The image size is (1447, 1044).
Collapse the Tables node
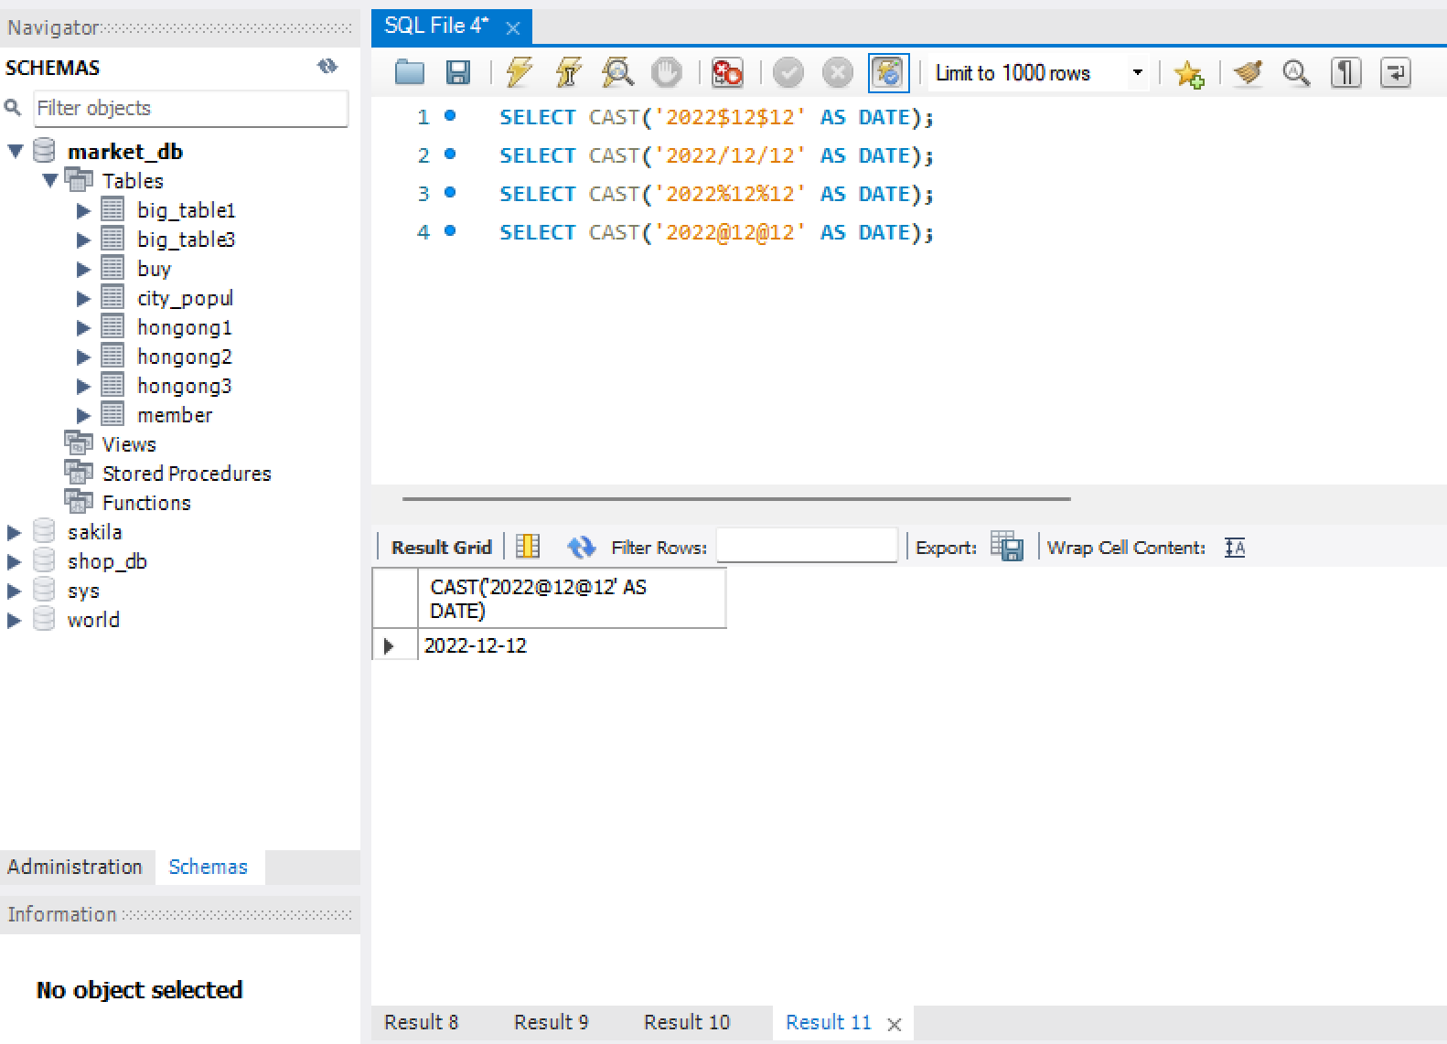pos(50,180)
